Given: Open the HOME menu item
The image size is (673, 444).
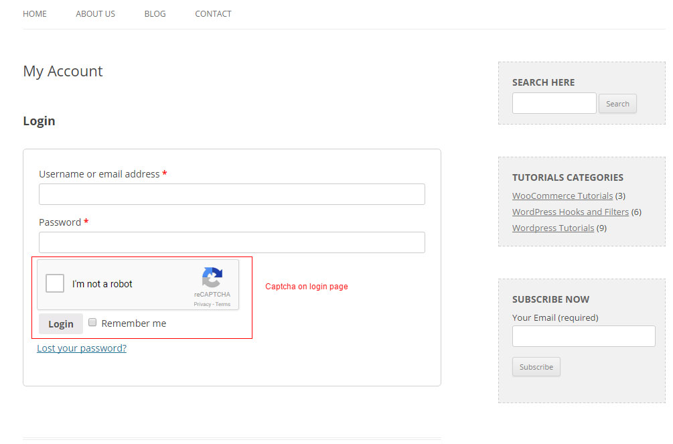Looking at the screenshot, I should [x=35, y=14].
